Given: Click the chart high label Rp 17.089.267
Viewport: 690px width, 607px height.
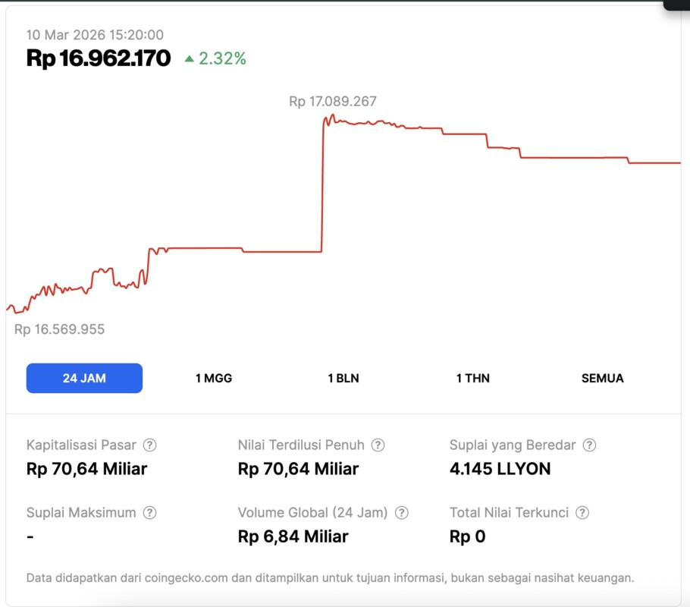Looking at the screenshot, I should coord(333,101).
